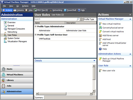Select User Roles icon in tree
Image resolution: width=133 pixels, height=100 pixels.
5,35
